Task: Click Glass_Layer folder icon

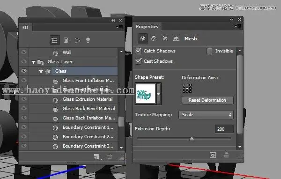Action: [x=40, y=62]
